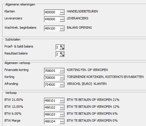This screenshot has height=126, width=146.
Task: Select the Afronding field 754000
Action: click(x=52, y=85)
